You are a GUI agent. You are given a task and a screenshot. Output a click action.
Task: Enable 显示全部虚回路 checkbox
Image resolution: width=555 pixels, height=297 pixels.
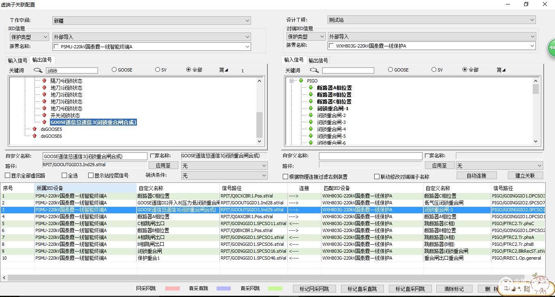(x=8, y=176)
